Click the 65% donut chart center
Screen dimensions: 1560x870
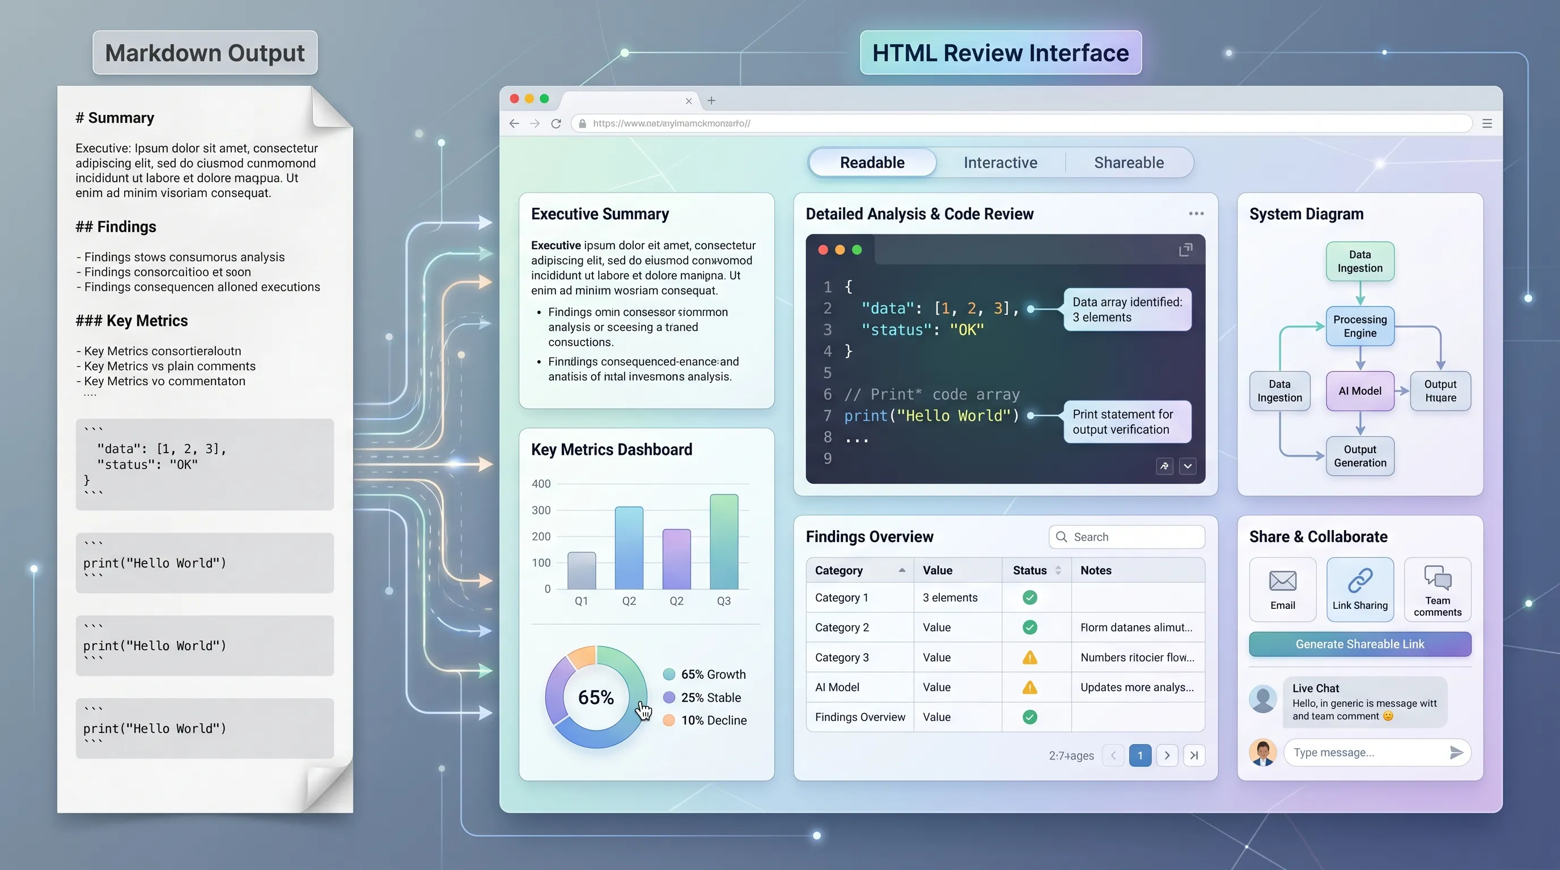click(596, 697)
